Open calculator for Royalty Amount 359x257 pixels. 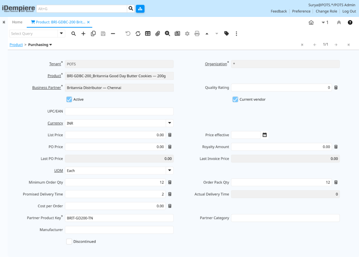(x=336, y=147)
